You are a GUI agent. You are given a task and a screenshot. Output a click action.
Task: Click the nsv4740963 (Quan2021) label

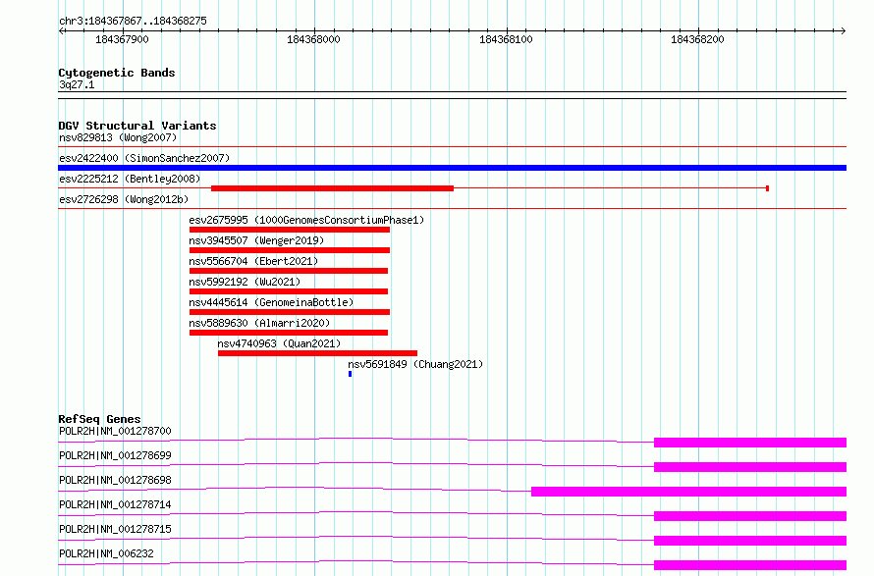pos(279,343)
